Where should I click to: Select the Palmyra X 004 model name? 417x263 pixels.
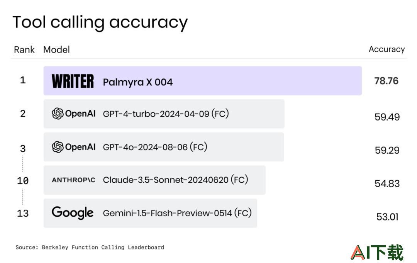tap(138, 82)
